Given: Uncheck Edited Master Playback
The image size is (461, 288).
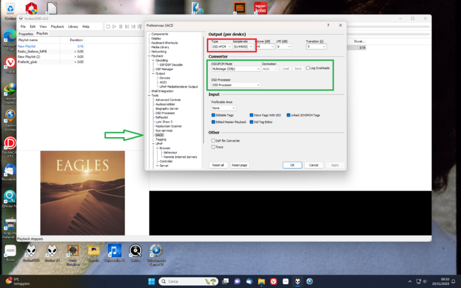Looking at the screenshot, I should pos(213,122).
